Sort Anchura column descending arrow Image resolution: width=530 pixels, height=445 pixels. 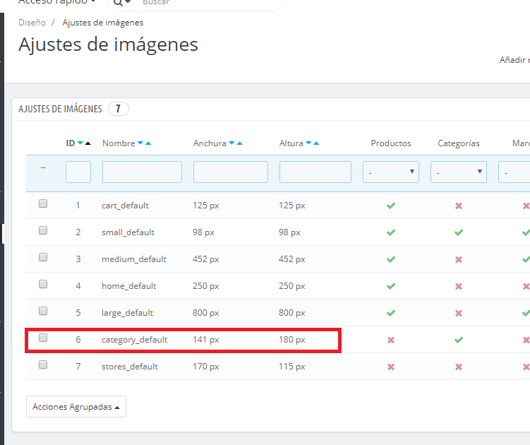(x=231, y=143)
